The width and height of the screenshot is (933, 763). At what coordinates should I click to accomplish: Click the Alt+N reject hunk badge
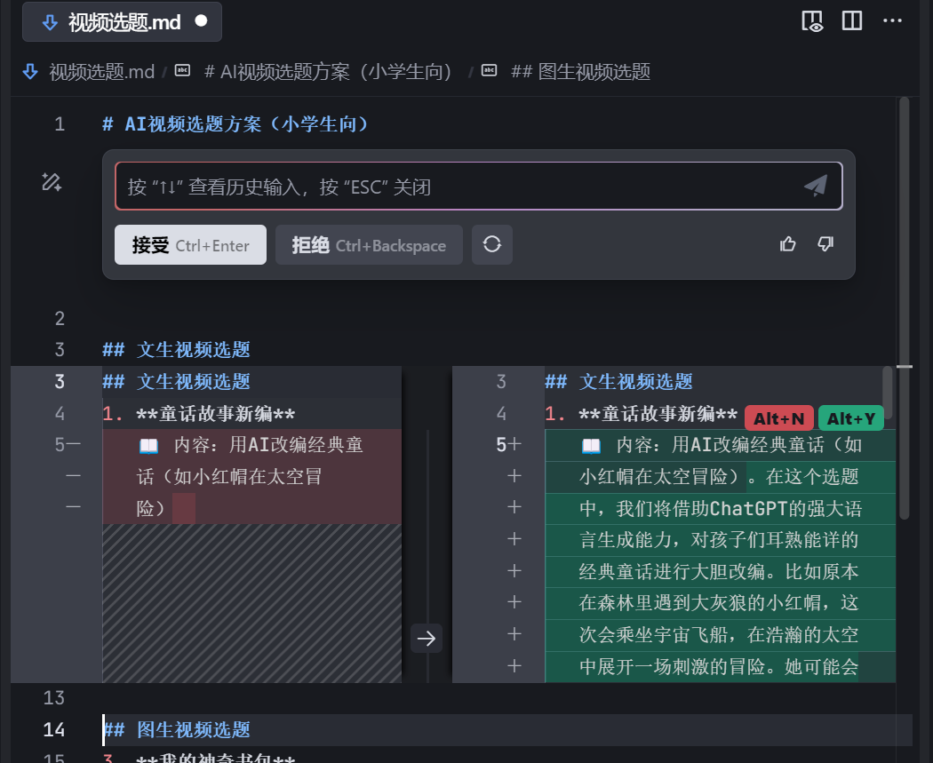[779, 418]
